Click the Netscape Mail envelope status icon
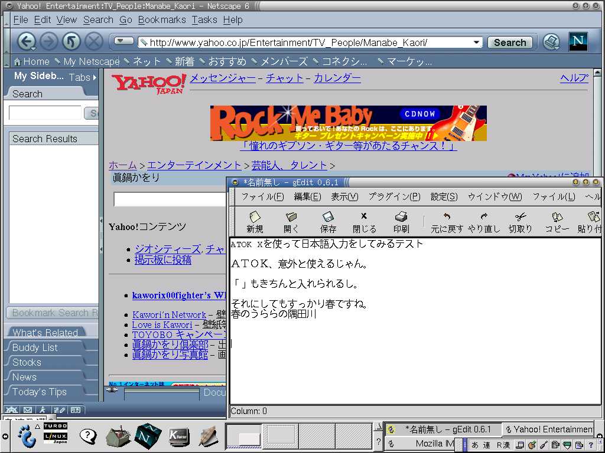The height and width of the screenshot is (453, 605). pos(27,410)
